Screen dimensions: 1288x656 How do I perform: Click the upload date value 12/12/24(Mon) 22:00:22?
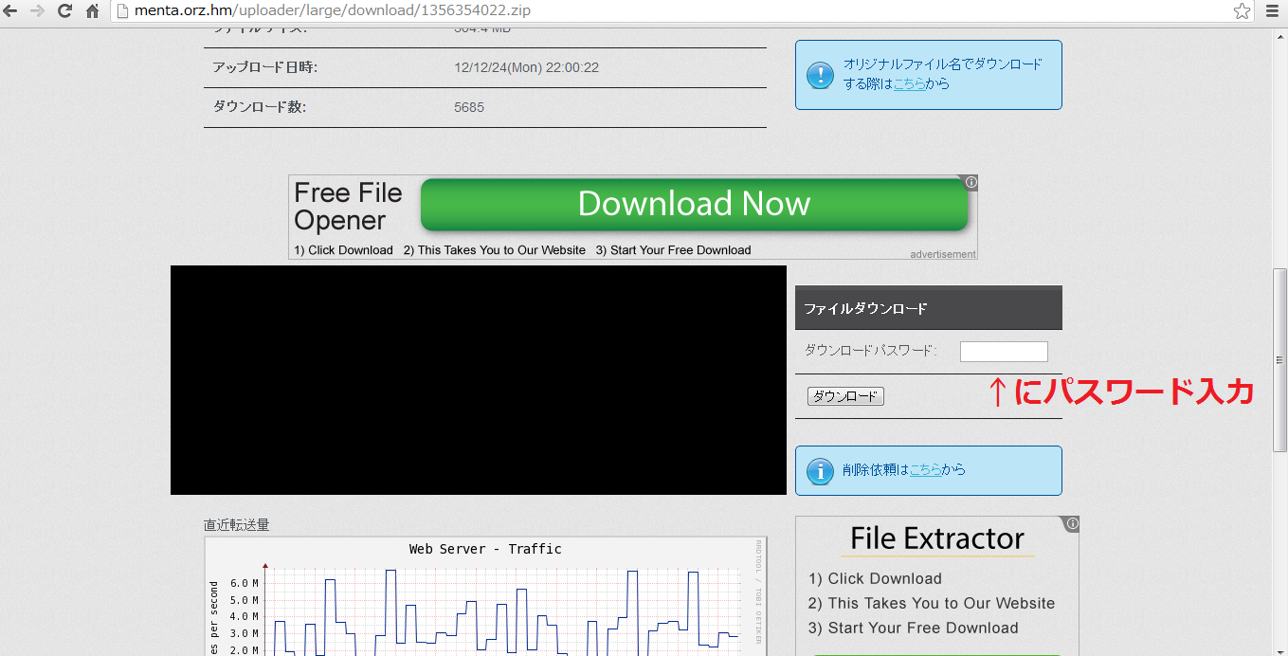point(527,67)
